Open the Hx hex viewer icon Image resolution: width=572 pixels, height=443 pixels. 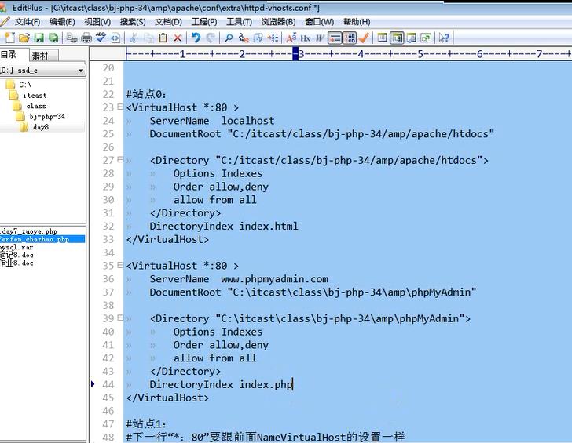pos(306,38)
